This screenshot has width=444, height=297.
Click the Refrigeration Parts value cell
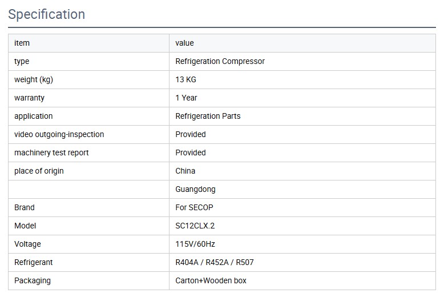click(208, 116)
